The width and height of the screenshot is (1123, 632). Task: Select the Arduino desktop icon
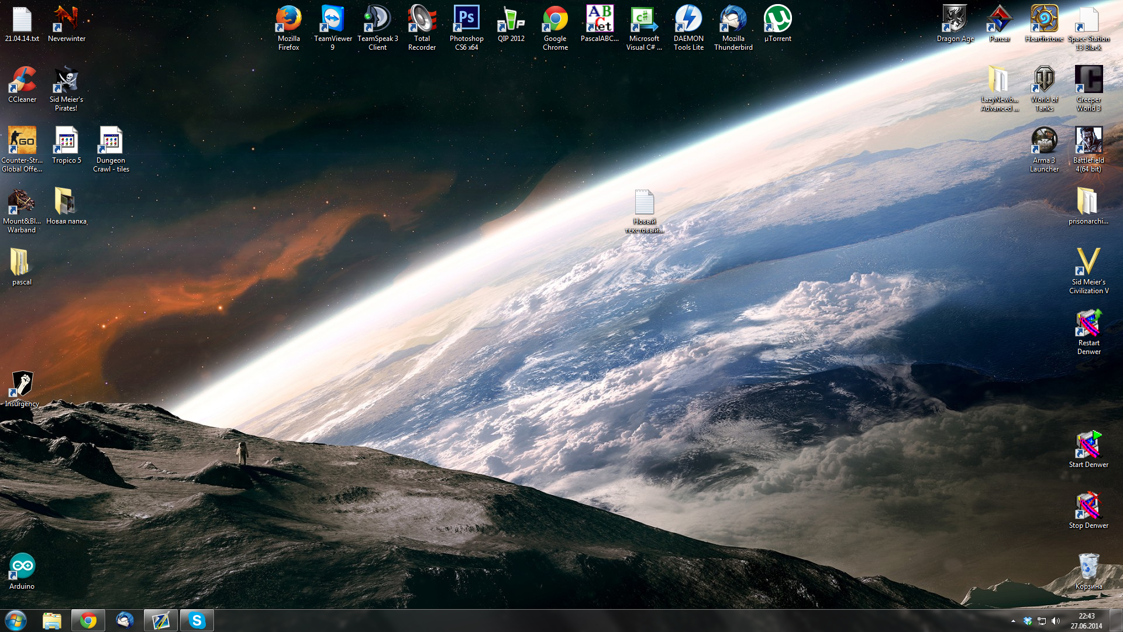22,571
